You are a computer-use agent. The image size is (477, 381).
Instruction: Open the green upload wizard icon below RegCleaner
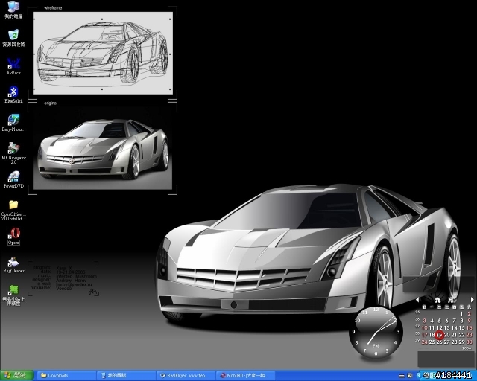point(13,295)
